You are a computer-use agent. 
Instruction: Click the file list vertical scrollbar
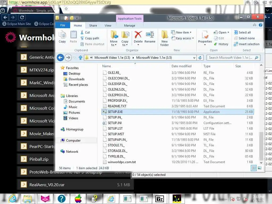pyautogui.click(x=261, y=146)
